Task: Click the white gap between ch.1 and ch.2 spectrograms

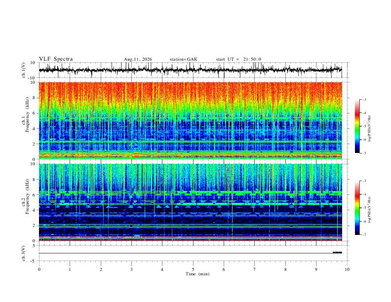Action: coord(190,161)
